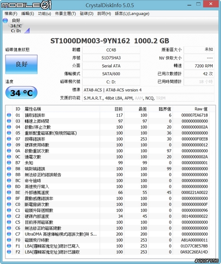Click status orb for BD 高速飛行寫入

pos(9,186)
